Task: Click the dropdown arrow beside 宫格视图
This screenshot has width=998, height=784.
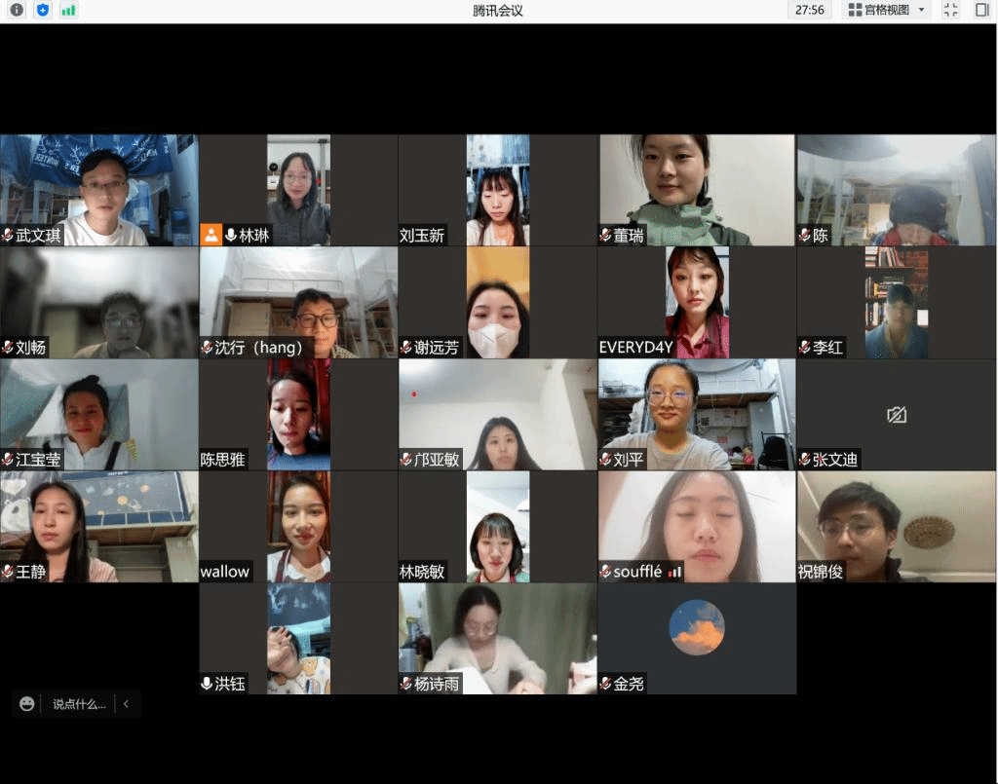Action: pyautogui.click(x=922, y=10)
